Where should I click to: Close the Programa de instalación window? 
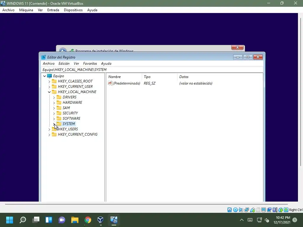[237, 47]
